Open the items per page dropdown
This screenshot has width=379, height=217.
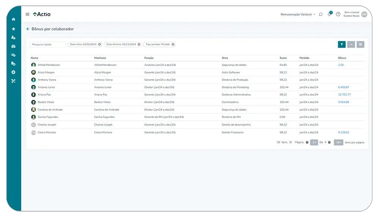338,142
